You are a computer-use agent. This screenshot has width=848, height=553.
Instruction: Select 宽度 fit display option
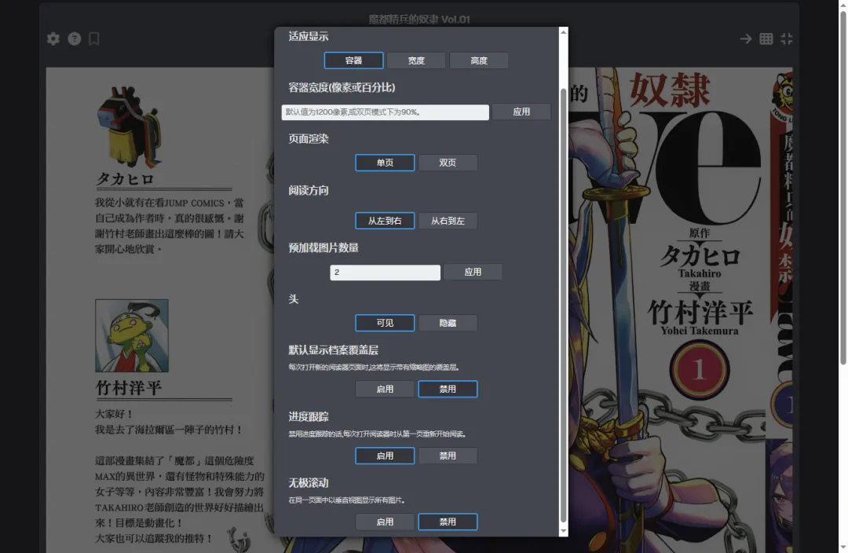(416, 60)
